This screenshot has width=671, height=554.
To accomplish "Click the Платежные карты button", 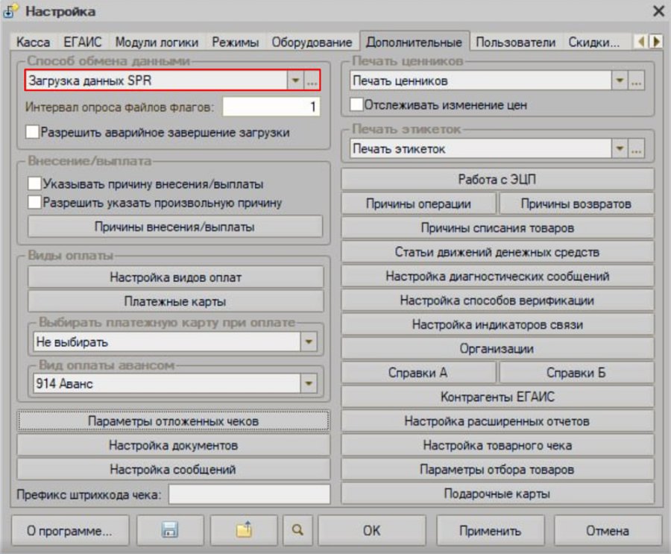I will point(176,301).
